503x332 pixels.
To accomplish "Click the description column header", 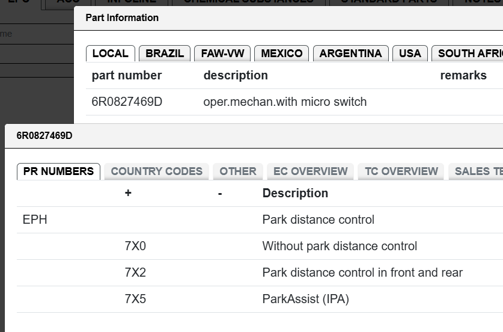I will [x=236, y=75].
